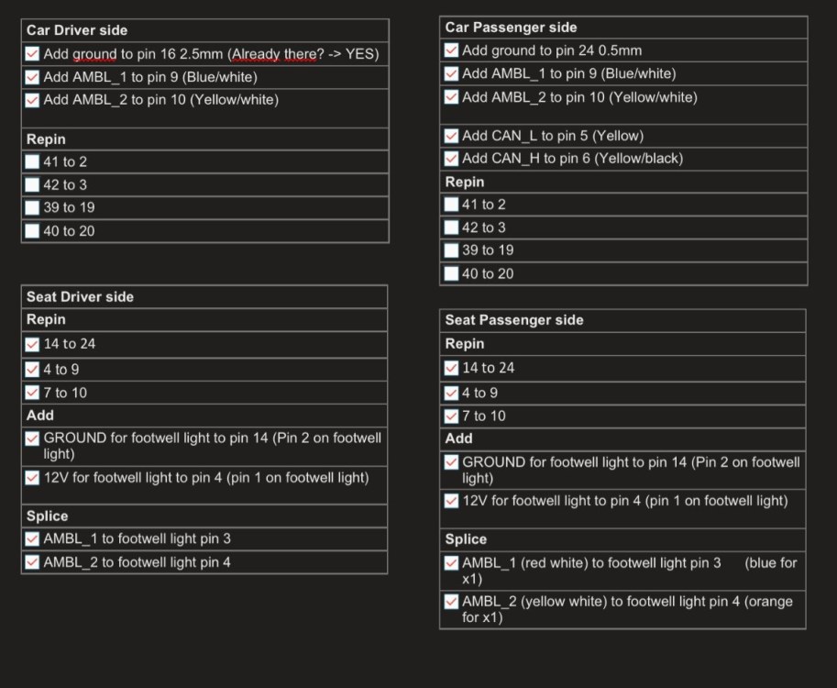Toggle Seat Driver side '12V for footwell light' checkbox
The image size is (837, 688).
33,478
